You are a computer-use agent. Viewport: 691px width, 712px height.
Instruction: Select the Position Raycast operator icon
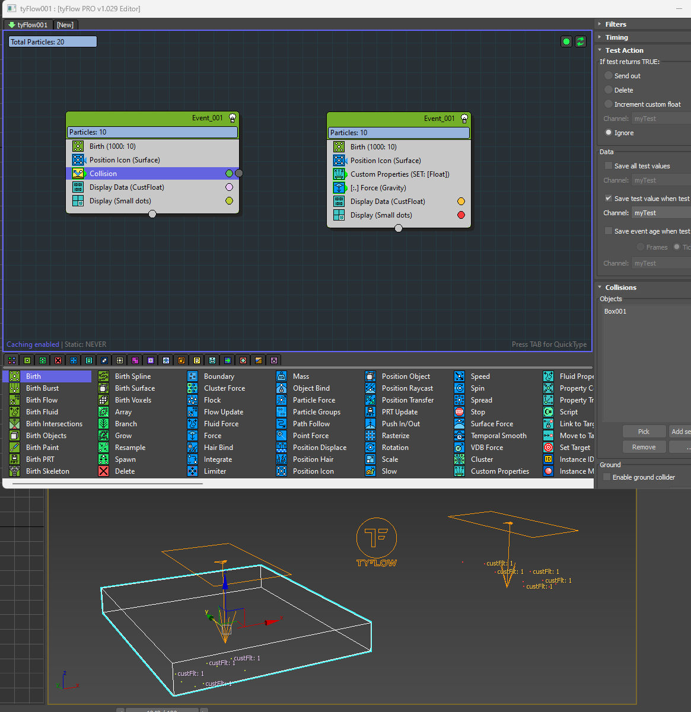(371, 388)
